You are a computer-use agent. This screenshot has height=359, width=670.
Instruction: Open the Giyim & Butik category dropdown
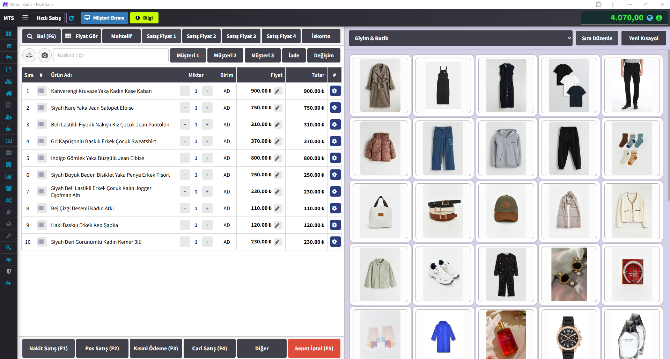(461, 38)
